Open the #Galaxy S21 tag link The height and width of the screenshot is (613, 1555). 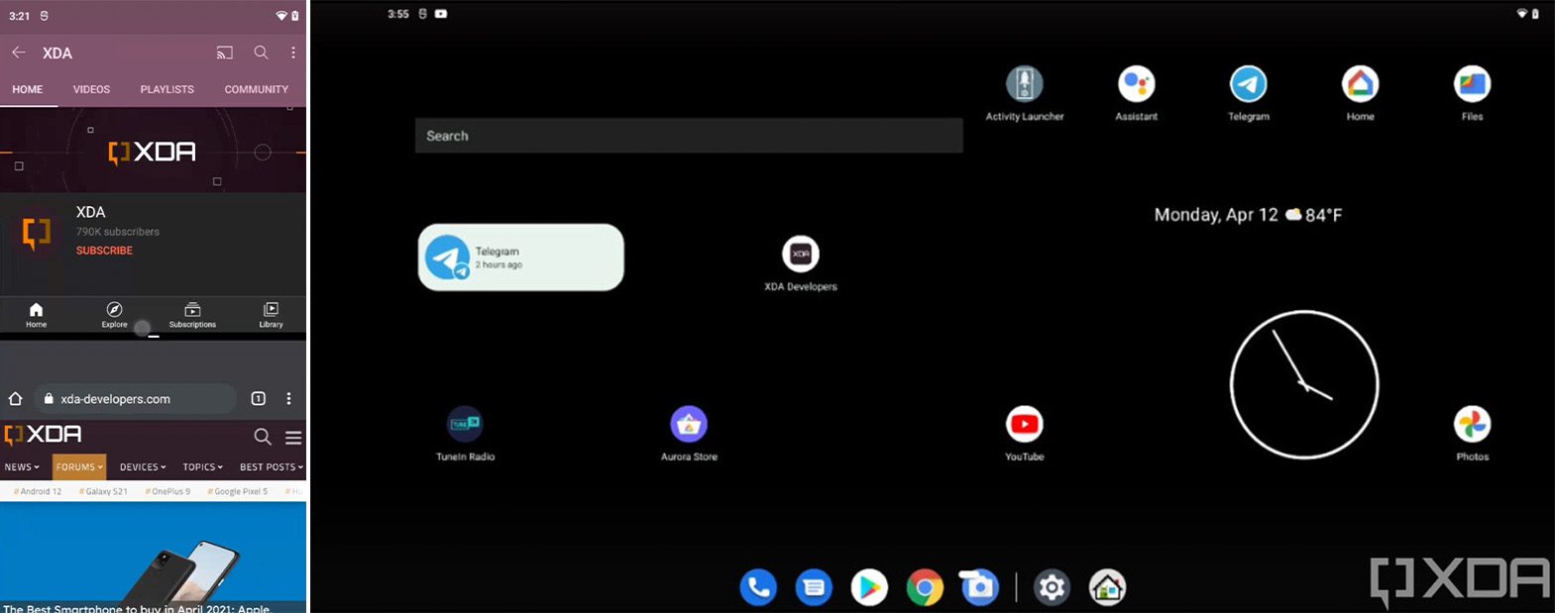coord(103,491)
